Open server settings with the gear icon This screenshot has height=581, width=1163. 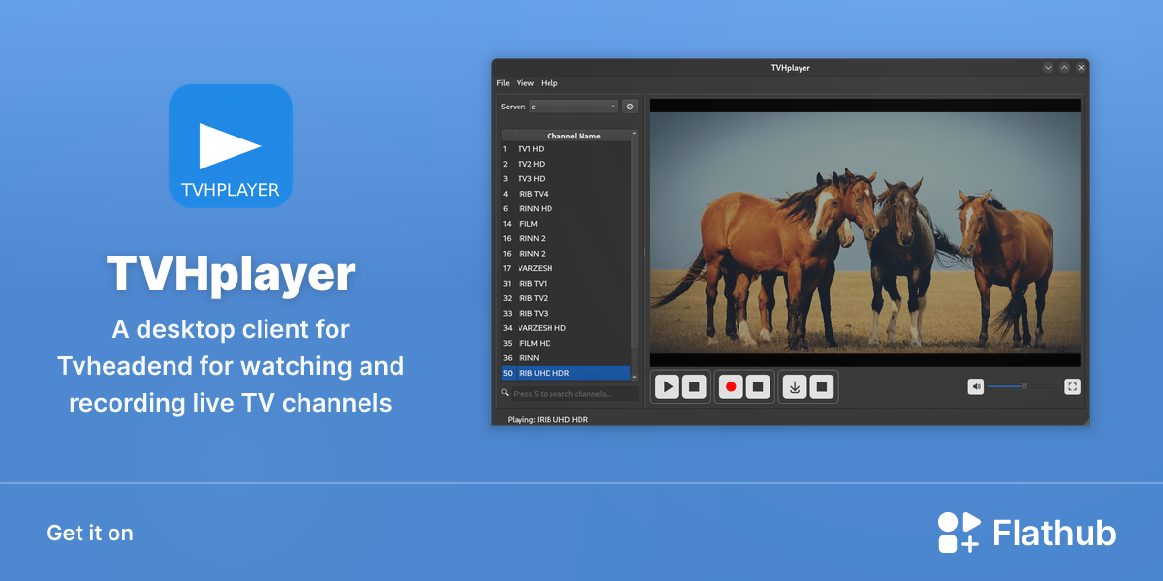(630, 107)
